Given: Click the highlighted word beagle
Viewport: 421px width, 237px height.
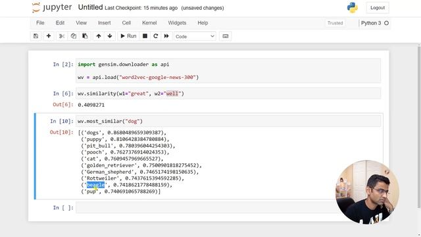Looking at the screenshot, I should 95,185.
